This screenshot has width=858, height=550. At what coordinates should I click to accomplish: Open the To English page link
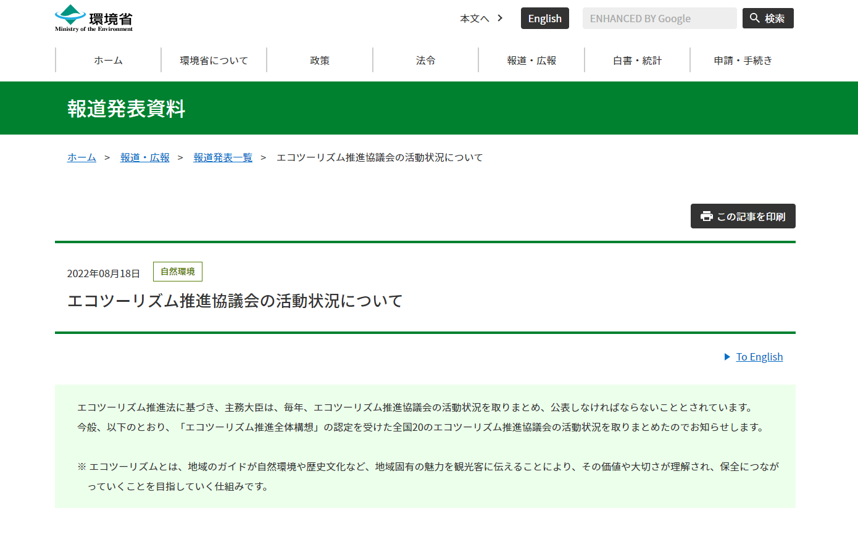click(x=759, y=357)
